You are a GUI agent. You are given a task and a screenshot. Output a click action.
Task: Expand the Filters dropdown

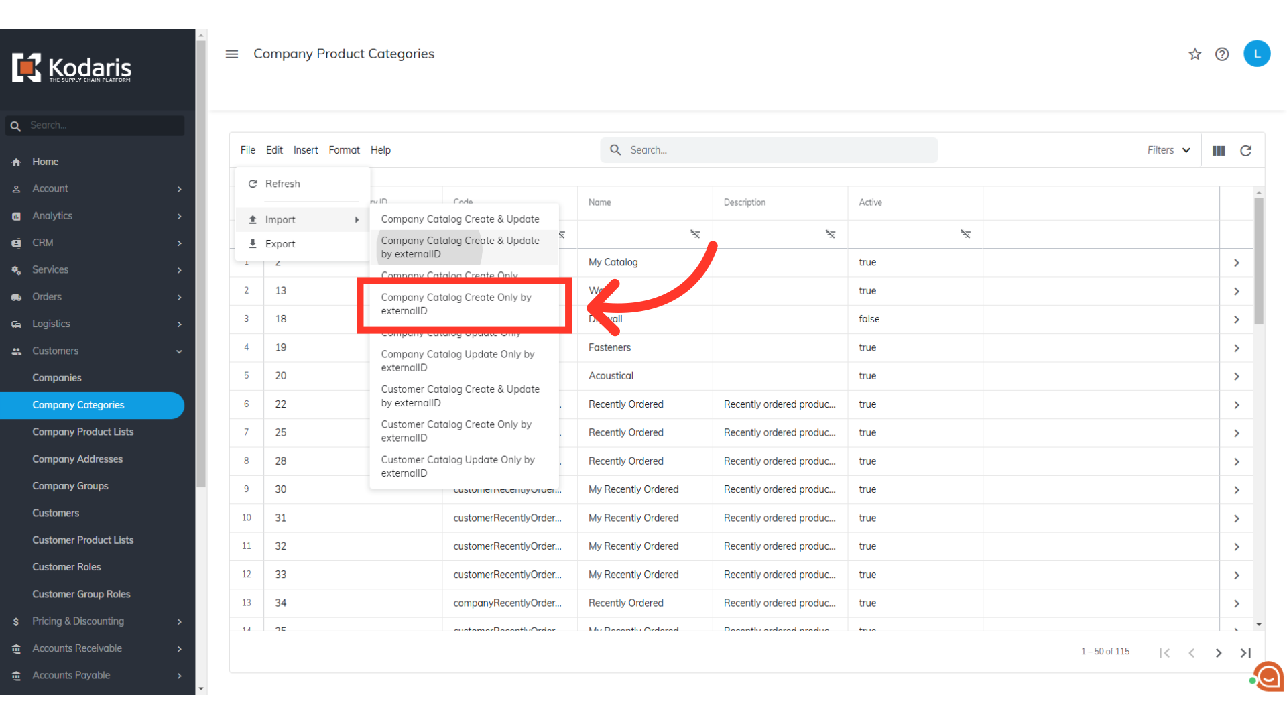pos(1168,150)
